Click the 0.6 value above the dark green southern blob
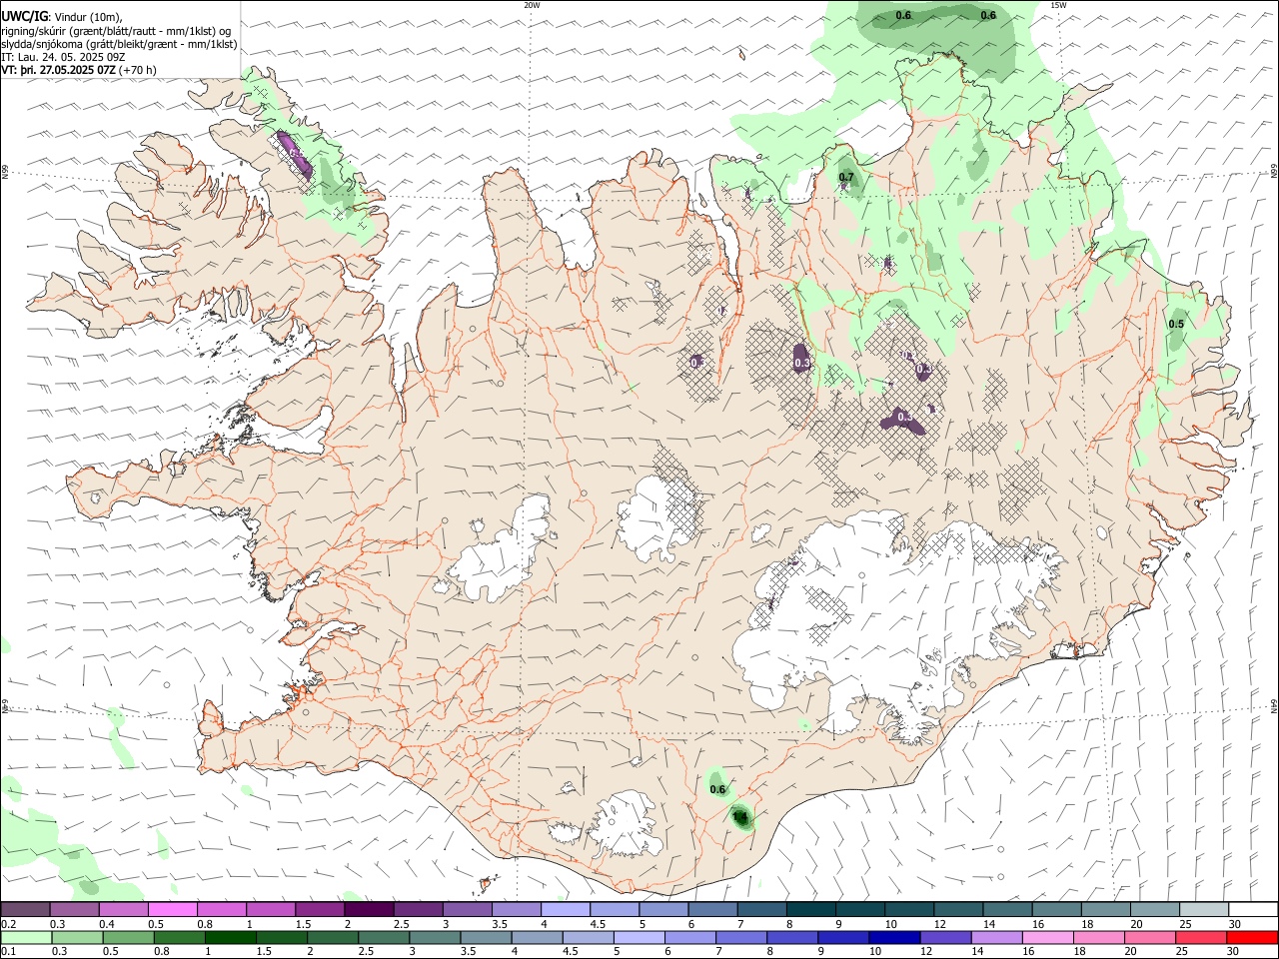Viewport: 1279px width, 959px height. pos(717,789)
